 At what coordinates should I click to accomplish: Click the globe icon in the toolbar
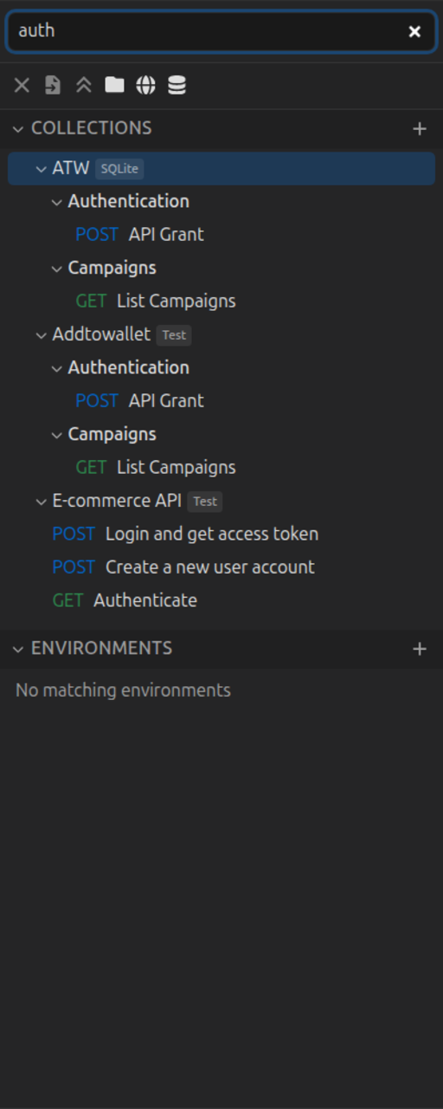point(146,85)
